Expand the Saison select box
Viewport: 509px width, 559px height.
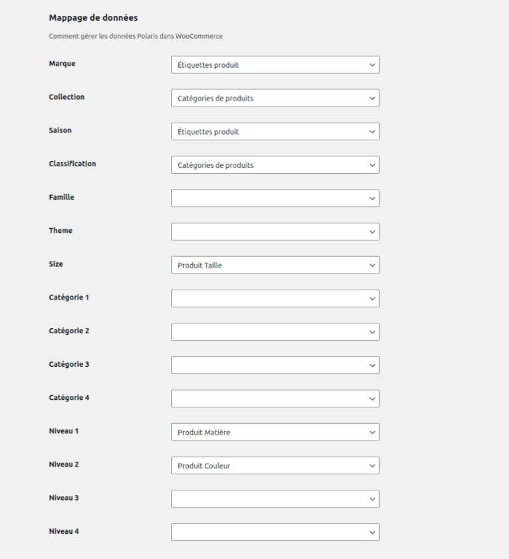tap(275, 132)
